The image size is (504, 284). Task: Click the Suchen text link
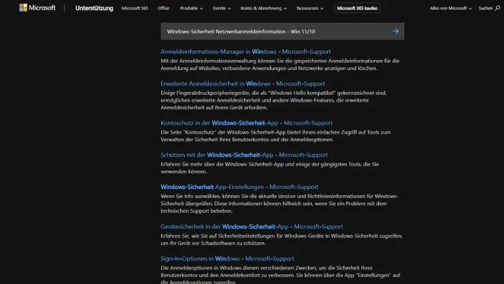[485, 8]
